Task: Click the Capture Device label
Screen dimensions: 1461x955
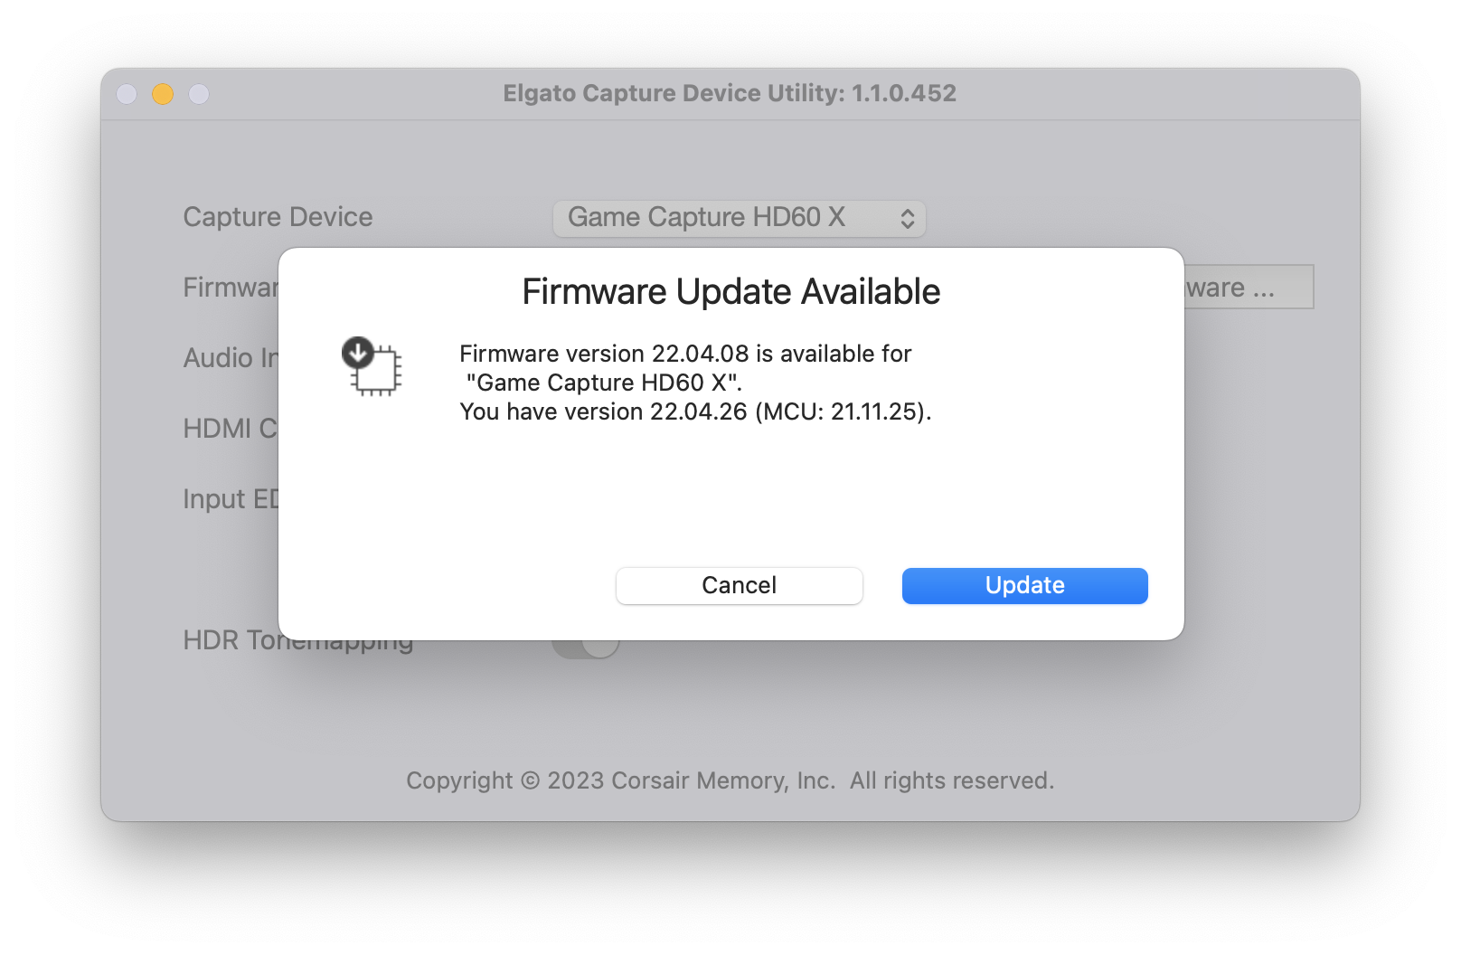Action: click(x=278, y=217)
